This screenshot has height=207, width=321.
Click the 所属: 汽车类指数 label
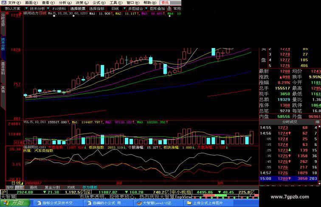[x=38, y=150]
